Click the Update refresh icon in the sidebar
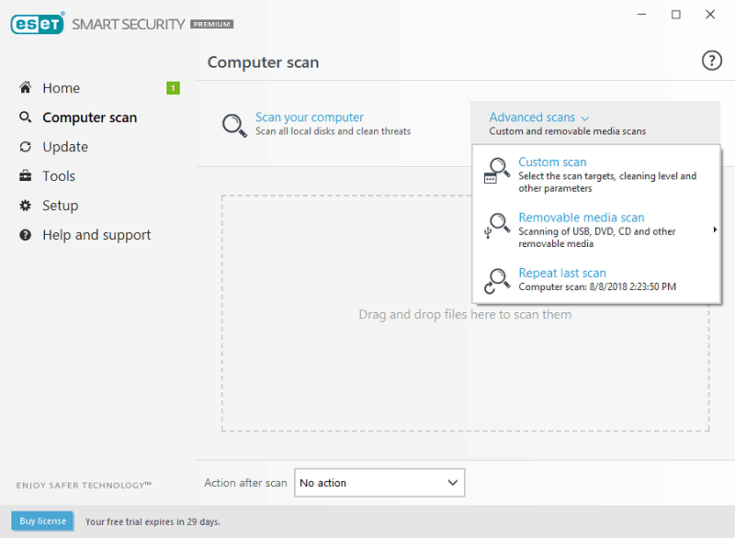 point(26,147)
